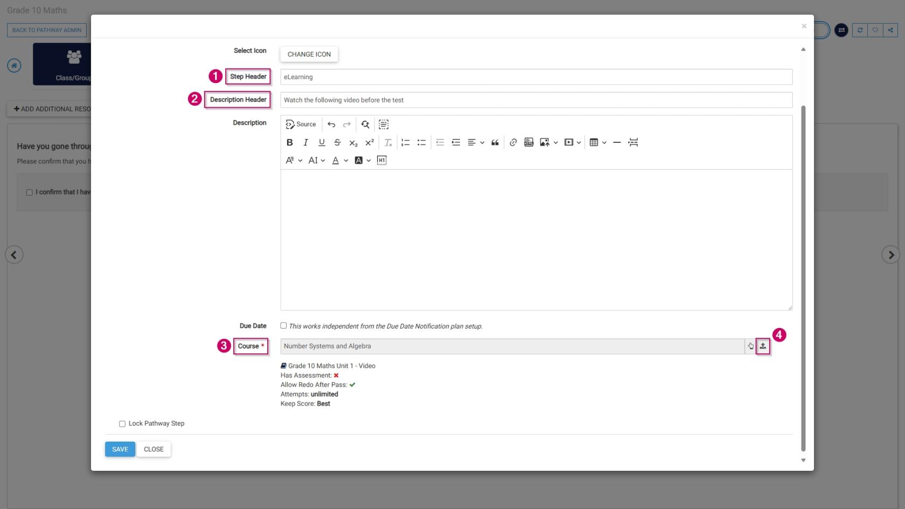Image resolution: width=905 pixels, height=509 pixels.
Task: Decrease indent in editor
Action: 440,143
